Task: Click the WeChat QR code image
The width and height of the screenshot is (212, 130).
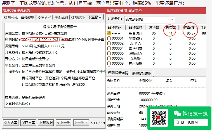Action: pyautogui.click(x=159, y=118)
